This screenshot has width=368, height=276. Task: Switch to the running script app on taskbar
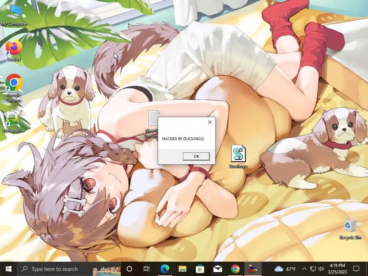253,269
